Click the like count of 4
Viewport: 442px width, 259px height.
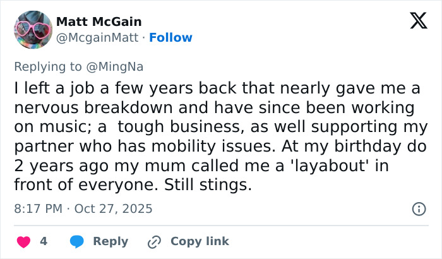click(x=44, y=241)
